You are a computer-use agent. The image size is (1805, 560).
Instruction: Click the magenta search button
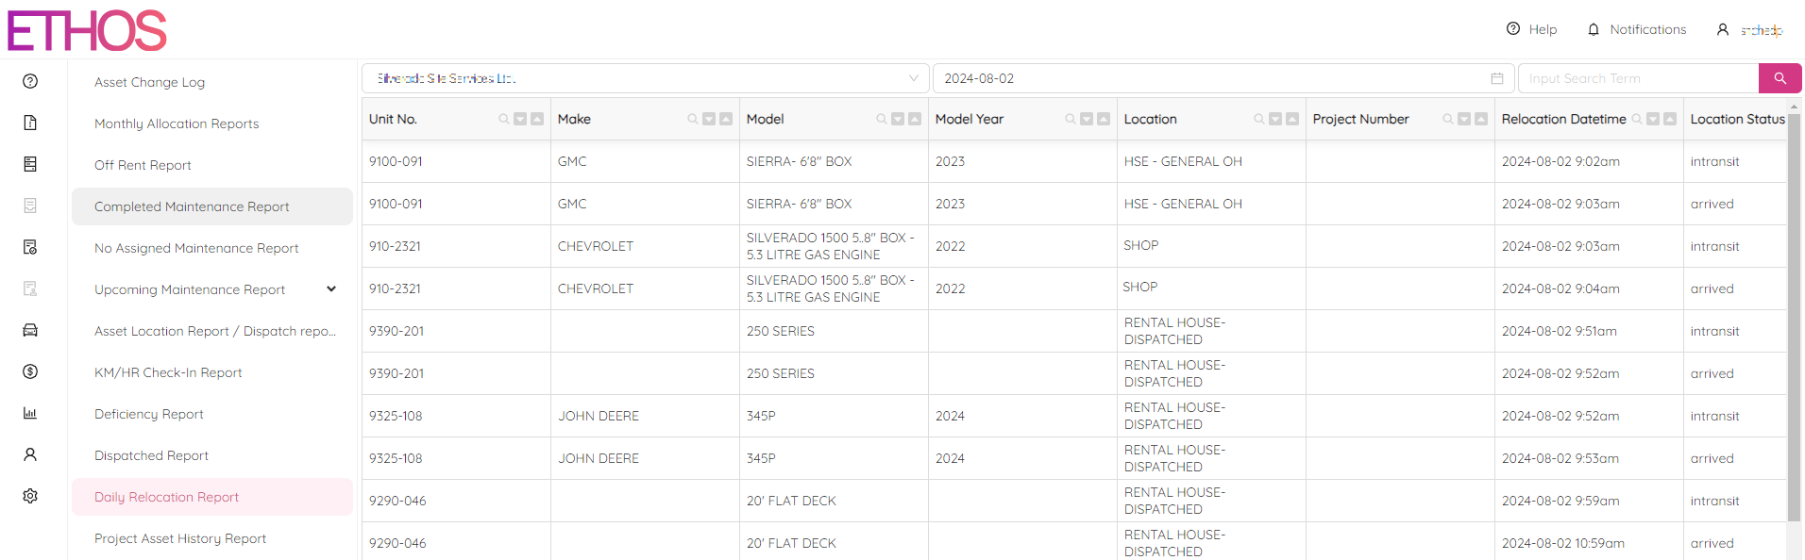point(1780,78)
